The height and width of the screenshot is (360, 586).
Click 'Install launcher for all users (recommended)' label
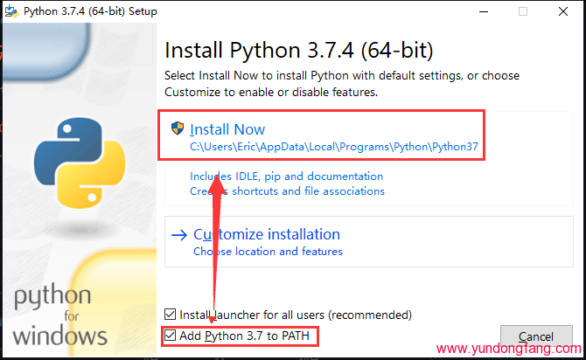296,315
